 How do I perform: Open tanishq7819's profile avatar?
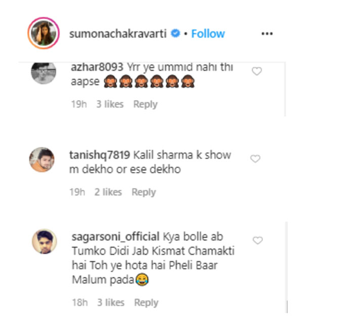pyautogui.click(x=42, y=159)
